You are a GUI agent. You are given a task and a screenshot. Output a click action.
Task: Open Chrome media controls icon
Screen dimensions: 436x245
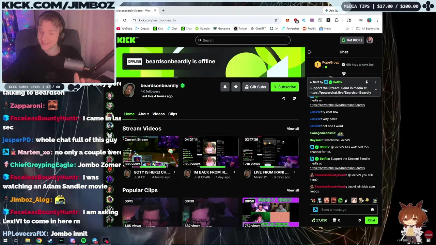pyautogui.click(x=361, y=20)
